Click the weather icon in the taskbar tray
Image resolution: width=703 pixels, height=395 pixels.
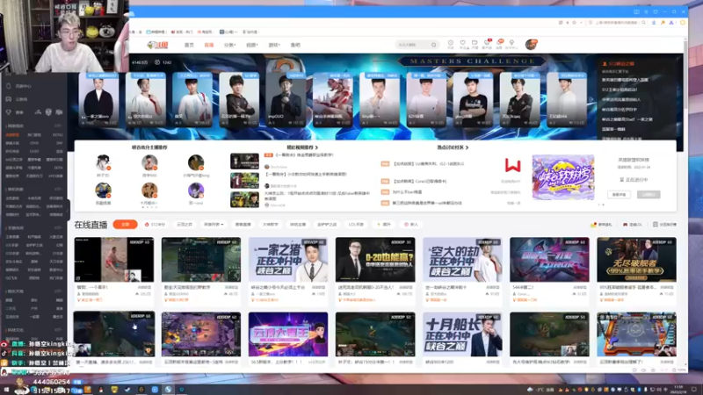coord(530,390)
